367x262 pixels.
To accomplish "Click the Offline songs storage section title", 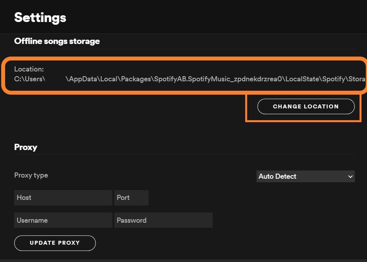I will click(57, 41).
